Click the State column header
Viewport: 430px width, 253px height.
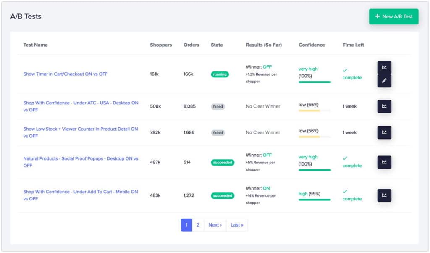coord(217,45)
